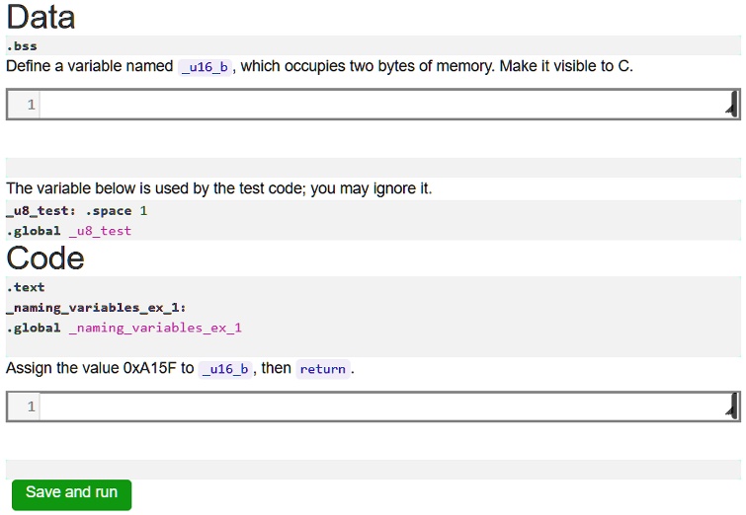This screenshot has width=746, height=515.
Task: Click the '.global _u8_test' line
Action: pyautogui.click(x=68, y=231)
